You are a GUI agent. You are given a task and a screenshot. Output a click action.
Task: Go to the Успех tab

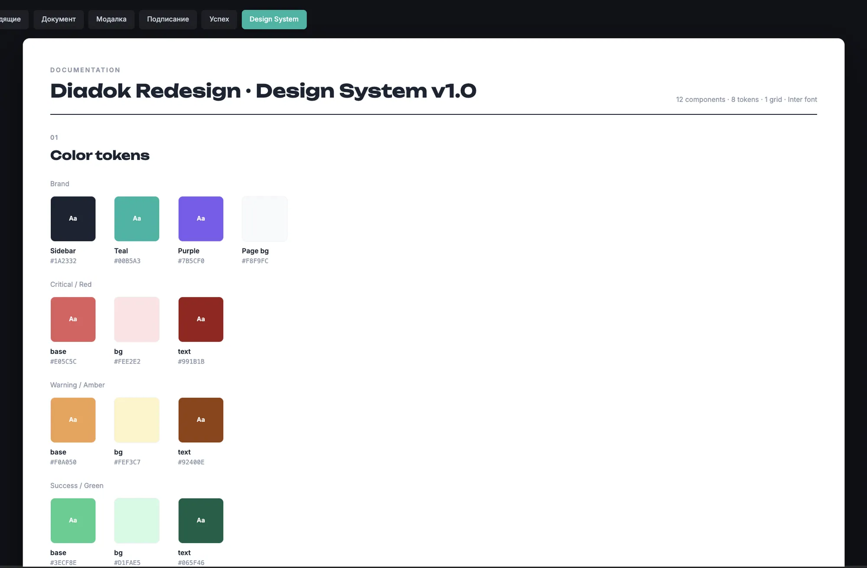point(219,19)
